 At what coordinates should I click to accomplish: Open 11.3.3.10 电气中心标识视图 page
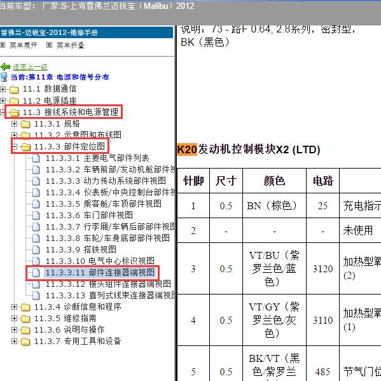pyautogui.click(x=100, y=261)
